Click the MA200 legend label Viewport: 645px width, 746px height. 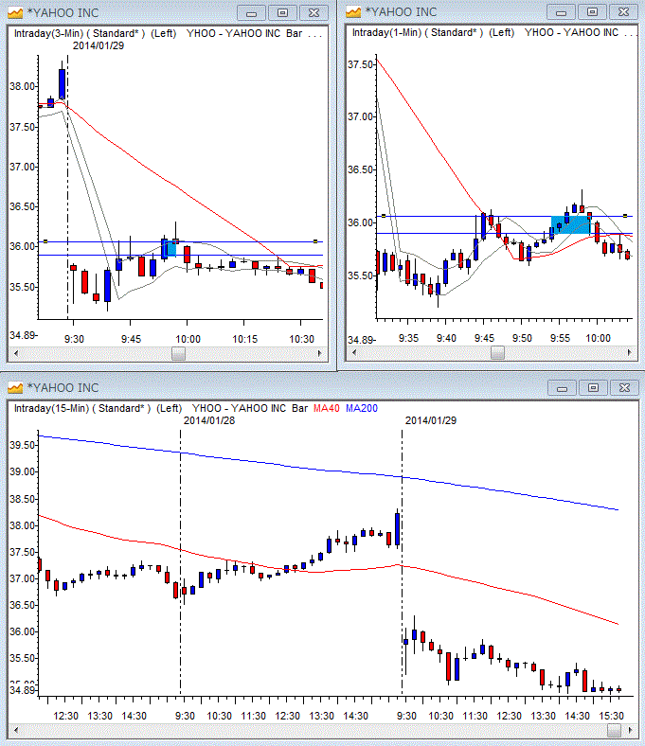pos(361,408)
